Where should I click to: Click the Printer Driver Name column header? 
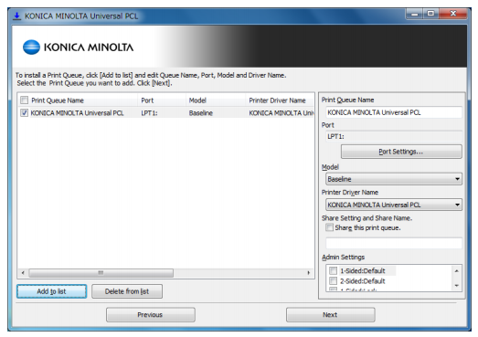tap(280, 100)
